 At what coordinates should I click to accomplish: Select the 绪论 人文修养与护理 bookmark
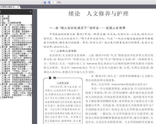[x=11, y=23]
